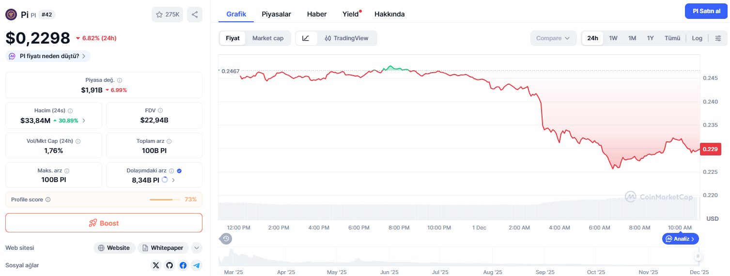Open info icon next to Toplam arz
This screenshot has width=730, height=276.
[x=169, y=141]
